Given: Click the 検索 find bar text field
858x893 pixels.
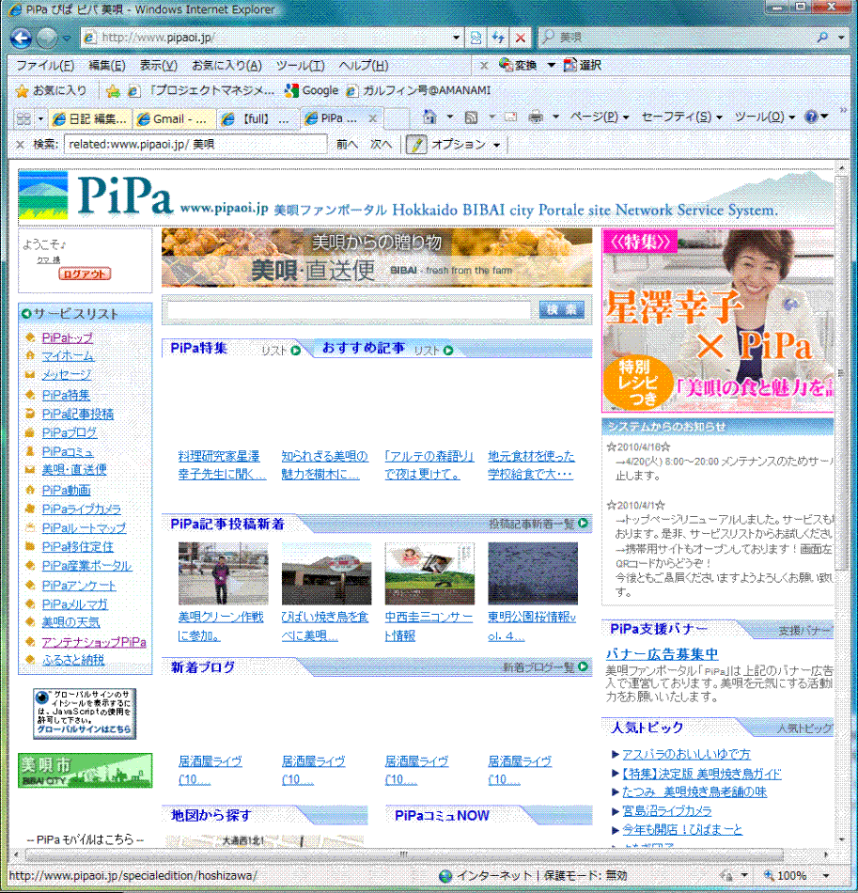Looking at the screenshot, I should (x=195, y=145).
